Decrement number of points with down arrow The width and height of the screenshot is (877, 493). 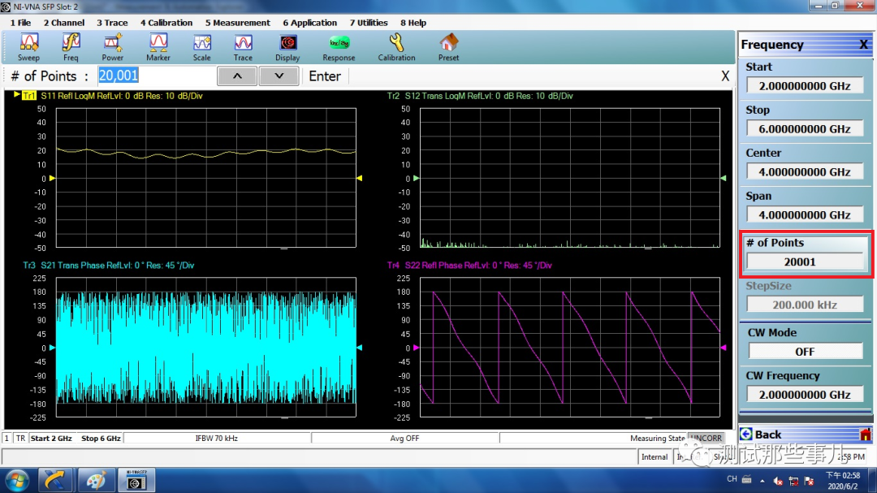279,76
